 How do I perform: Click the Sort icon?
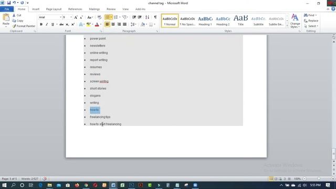tap(147, 17)
